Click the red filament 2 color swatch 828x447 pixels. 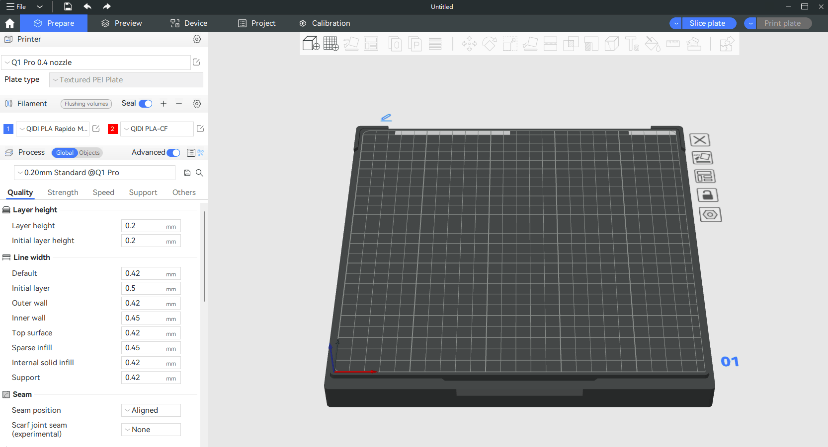click(113, 129)
